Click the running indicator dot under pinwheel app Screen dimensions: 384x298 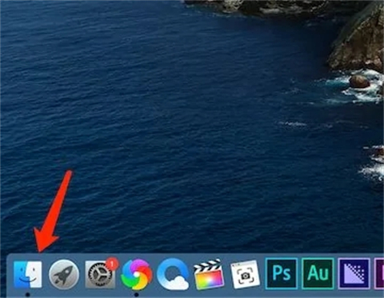pos(137,295)
